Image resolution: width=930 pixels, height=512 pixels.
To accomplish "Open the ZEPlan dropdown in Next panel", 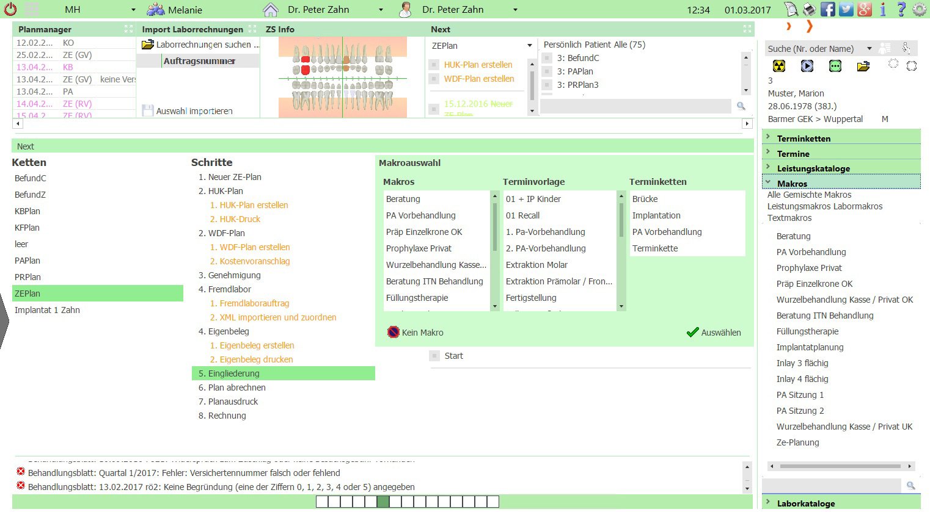I will coord(530,46).
